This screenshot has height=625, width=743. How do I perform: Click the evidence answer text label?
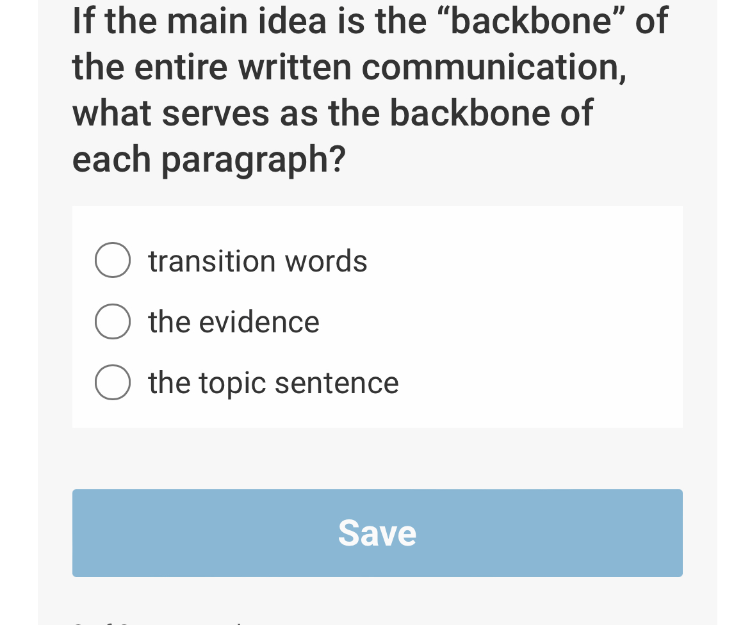click(x=233, y=321)
